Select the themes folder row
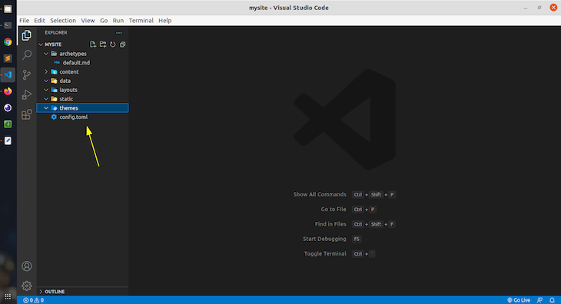The width and height of the screenshot is (561, 304). 82,108
